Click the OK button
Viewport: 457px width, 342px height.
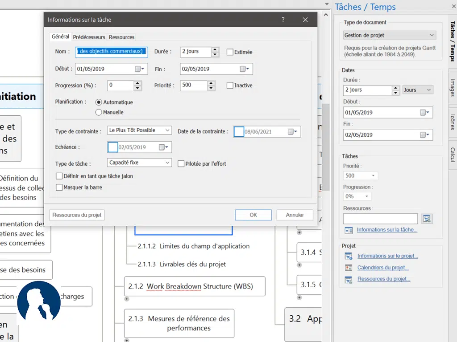[x=253, y=215]
